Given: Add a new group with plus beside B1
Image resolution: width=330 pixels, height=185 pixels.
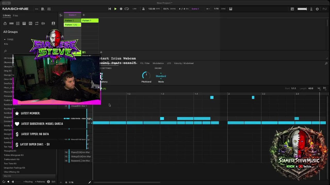Looking at the screenshot, I should pyautogui.click(x=101, y=52).
